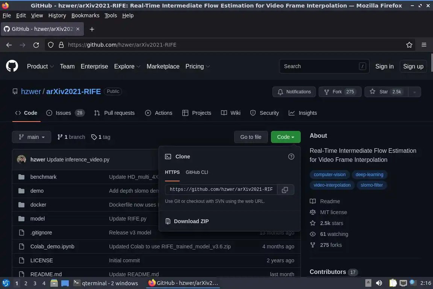The width and height of the screenshot is (433, 289).
Task: Open the hzwer owner link
Action: click(x=31, y=91)
